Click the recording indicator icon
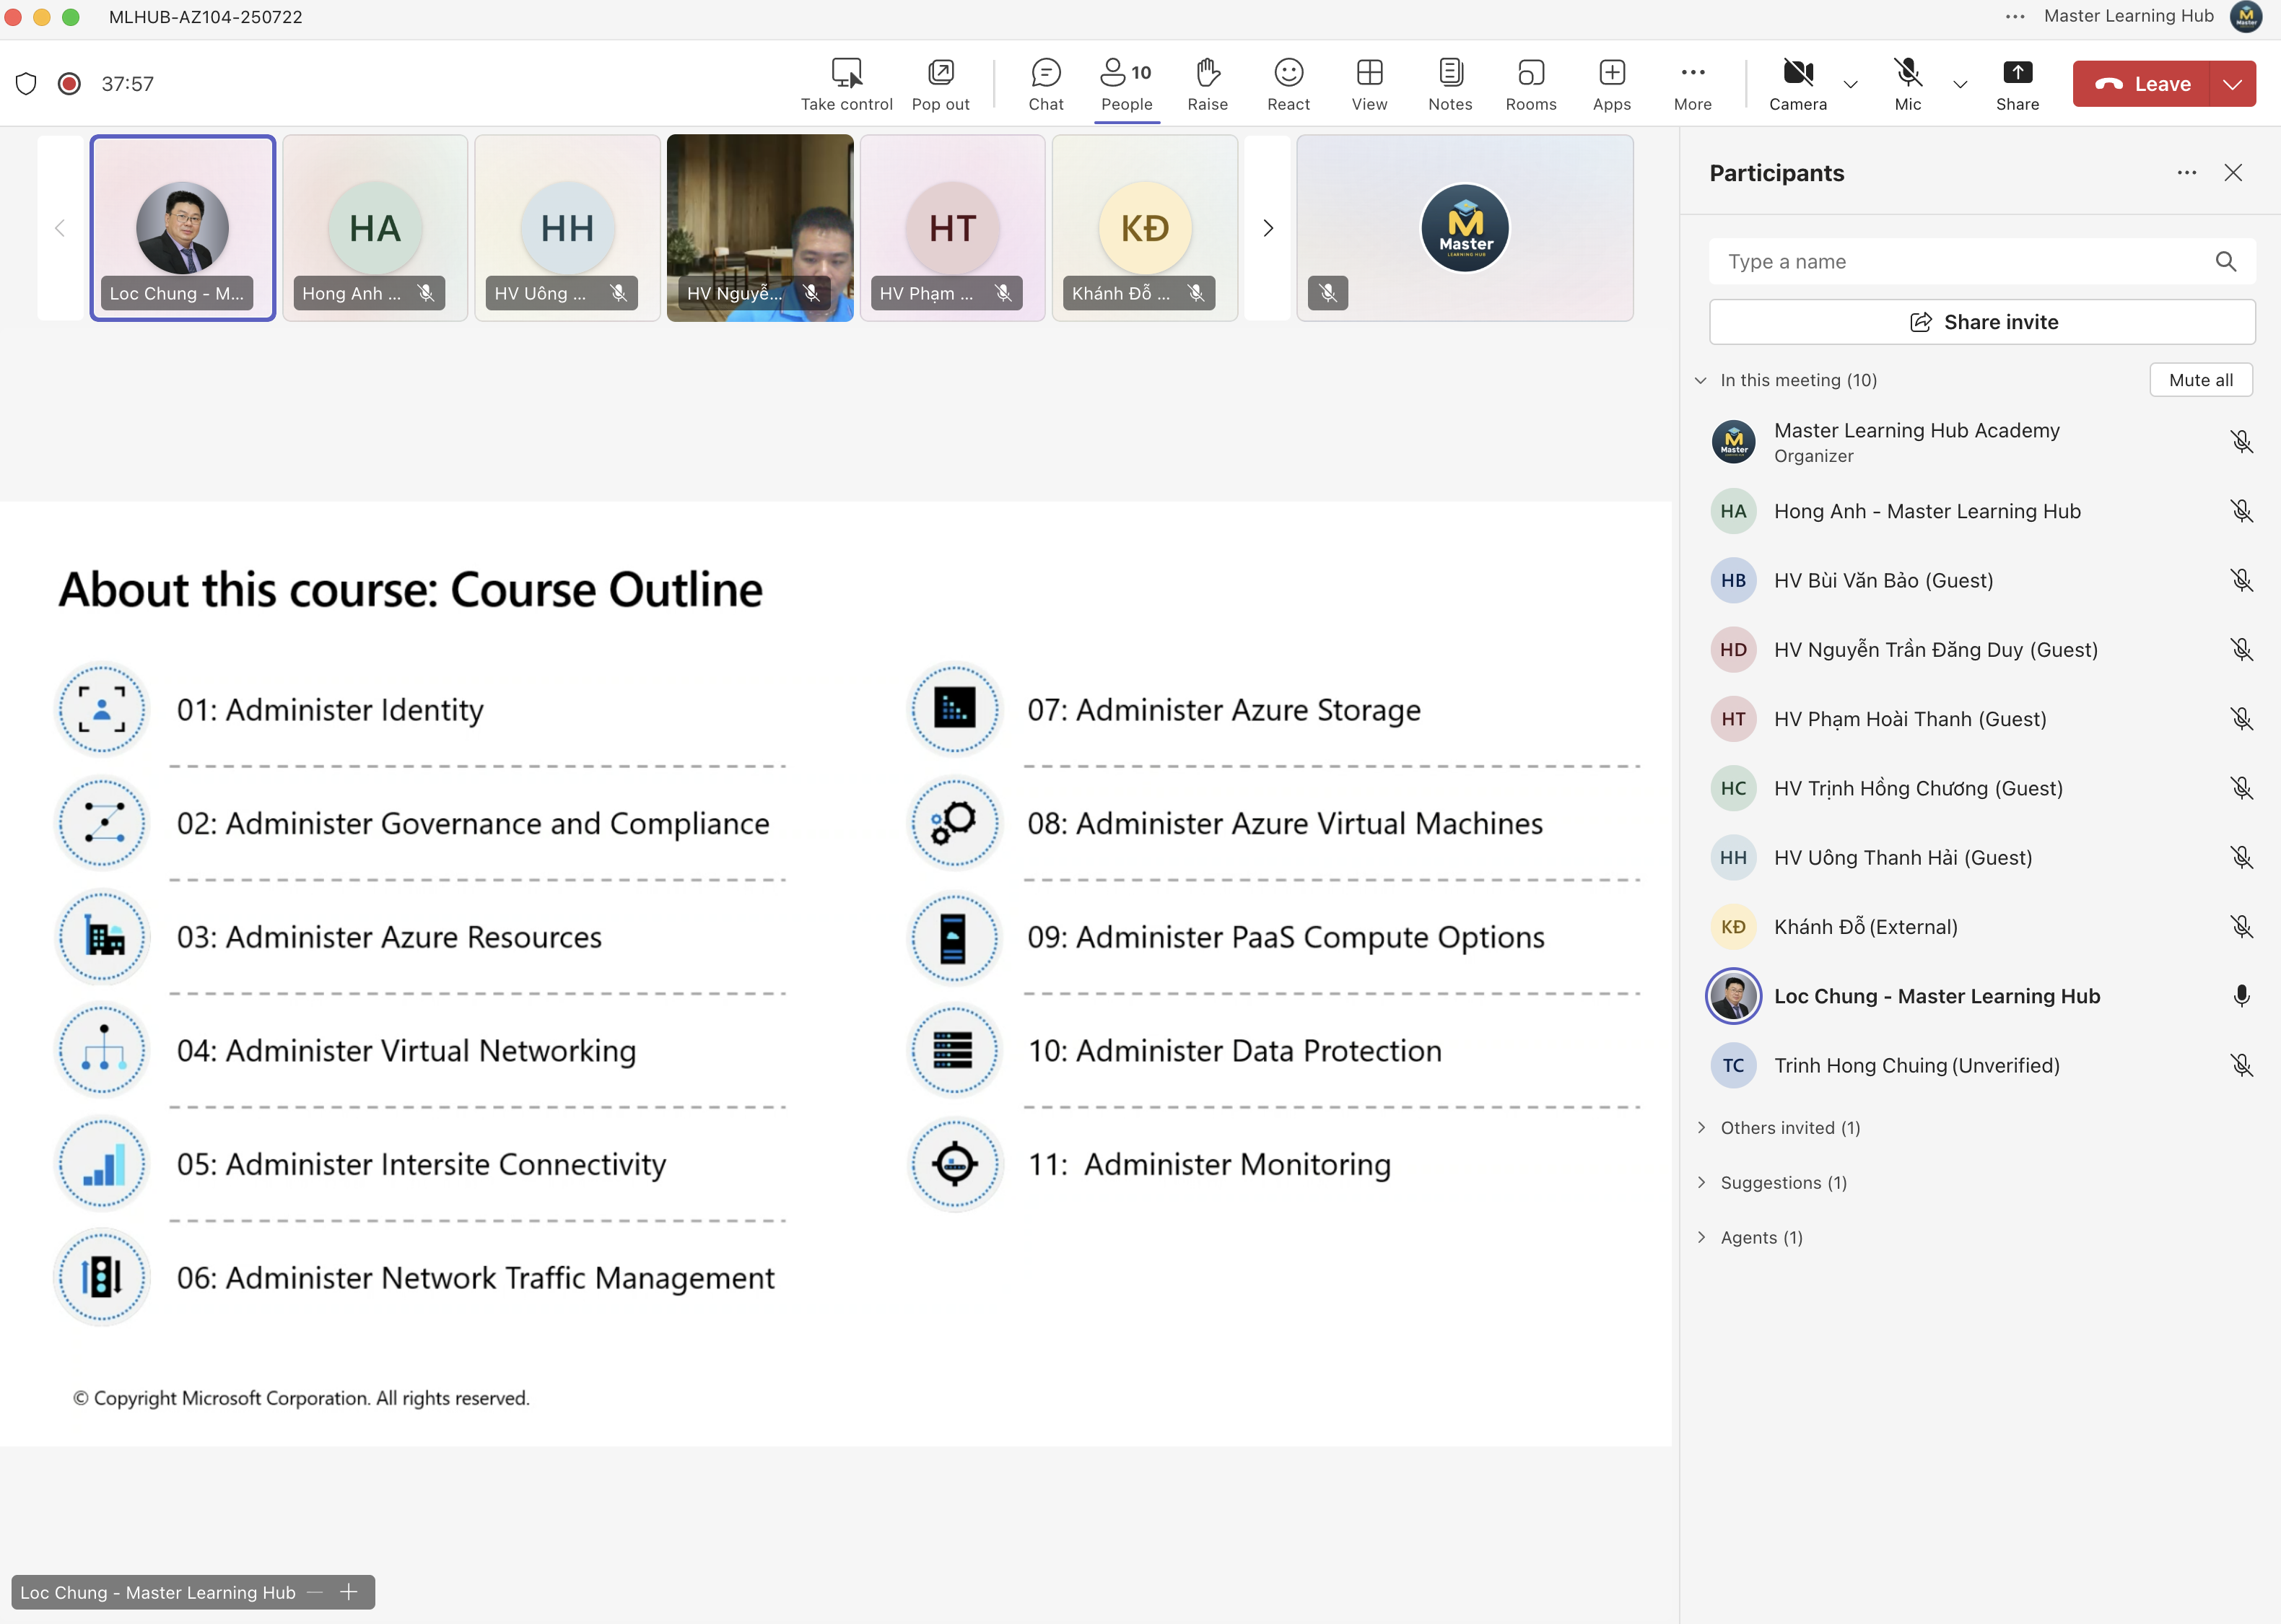 click(69, 84)
